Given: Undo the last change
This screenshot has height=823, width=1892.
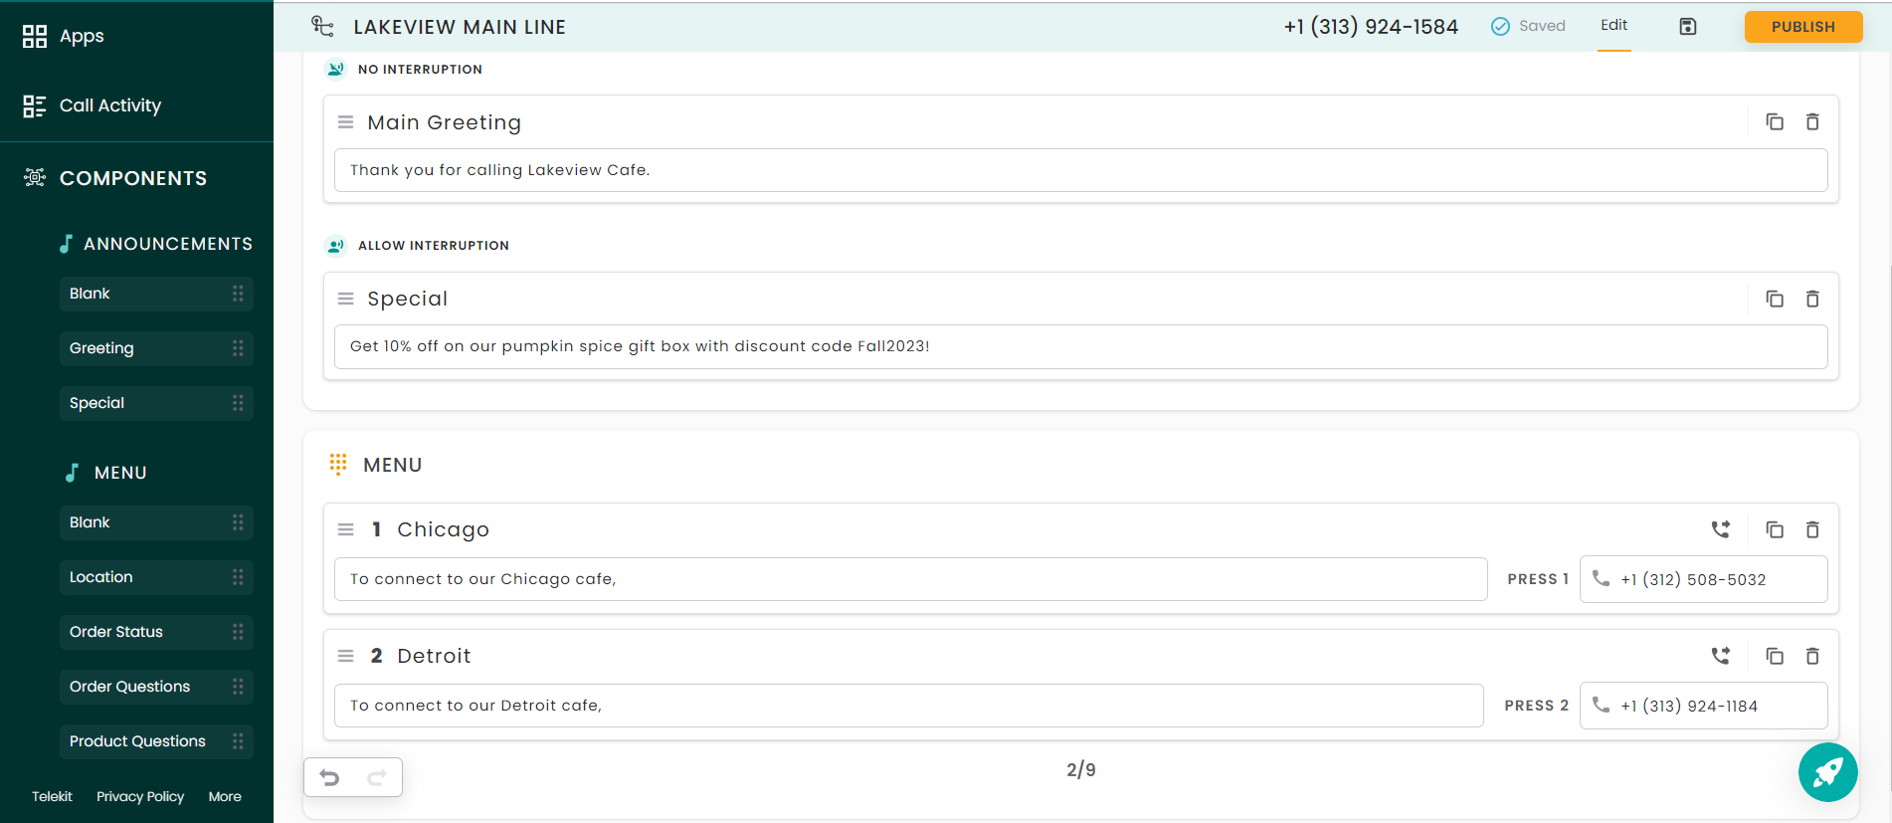Looking at the screenshot, I should 330,777.
